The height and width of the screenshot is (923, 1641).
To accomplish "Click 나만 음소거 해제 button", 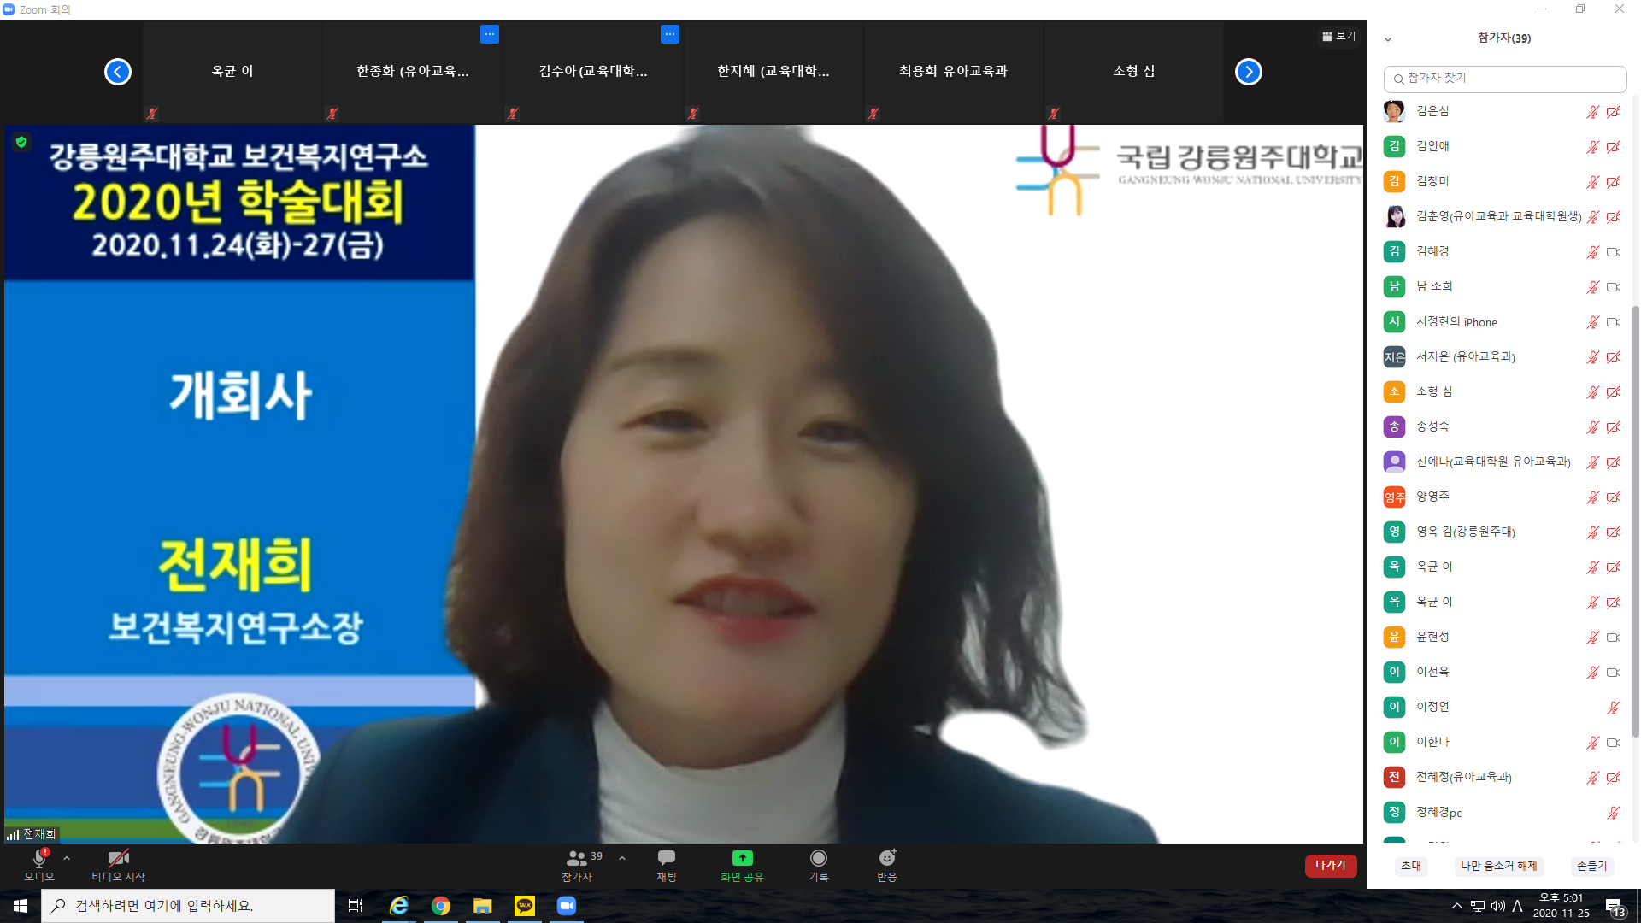I will coord(1498,866).
